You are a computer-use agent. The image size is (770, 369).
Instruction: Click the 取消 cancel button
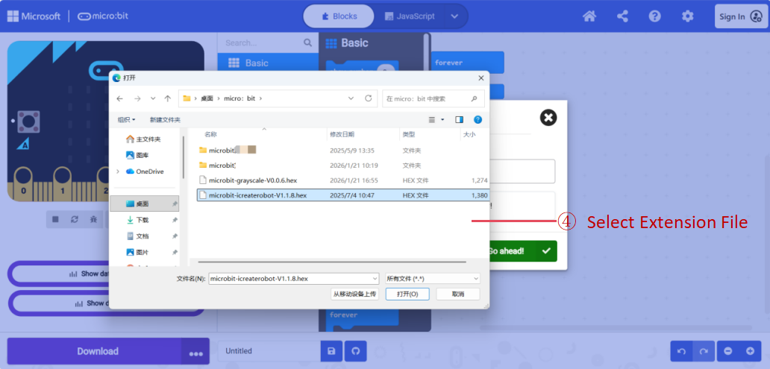click(x=458, y=294)
